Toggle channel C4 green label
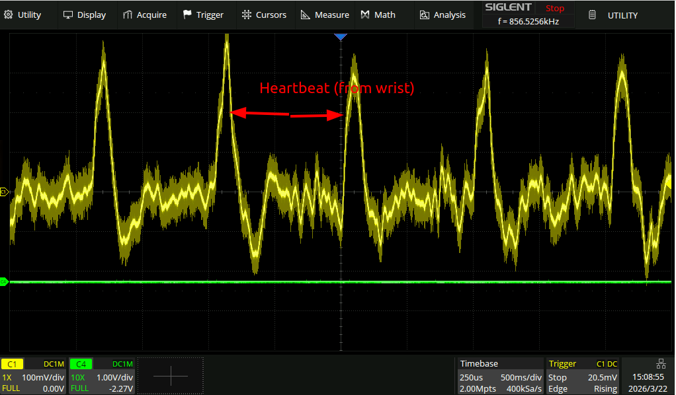Screen dimensions: 676x395 click(x=80, y=364)
